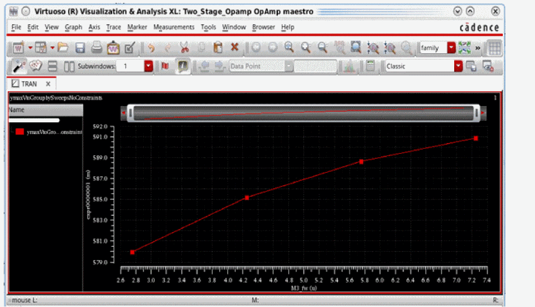
Task: Click the zoom out magnifier icon
Action: [323, 47]
